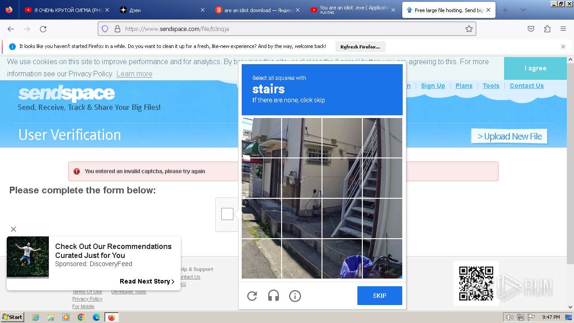This screenshot has height=323, width=574.
Task: Close the Free large file hosting tab
Action: tap(488, 10)
